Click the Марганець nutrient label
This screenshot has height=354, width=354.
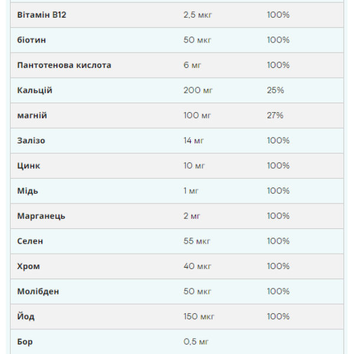[x=41, y=216]
